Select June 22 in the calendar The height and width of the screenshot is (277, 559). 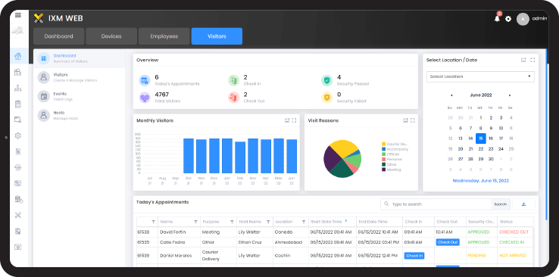480,149
